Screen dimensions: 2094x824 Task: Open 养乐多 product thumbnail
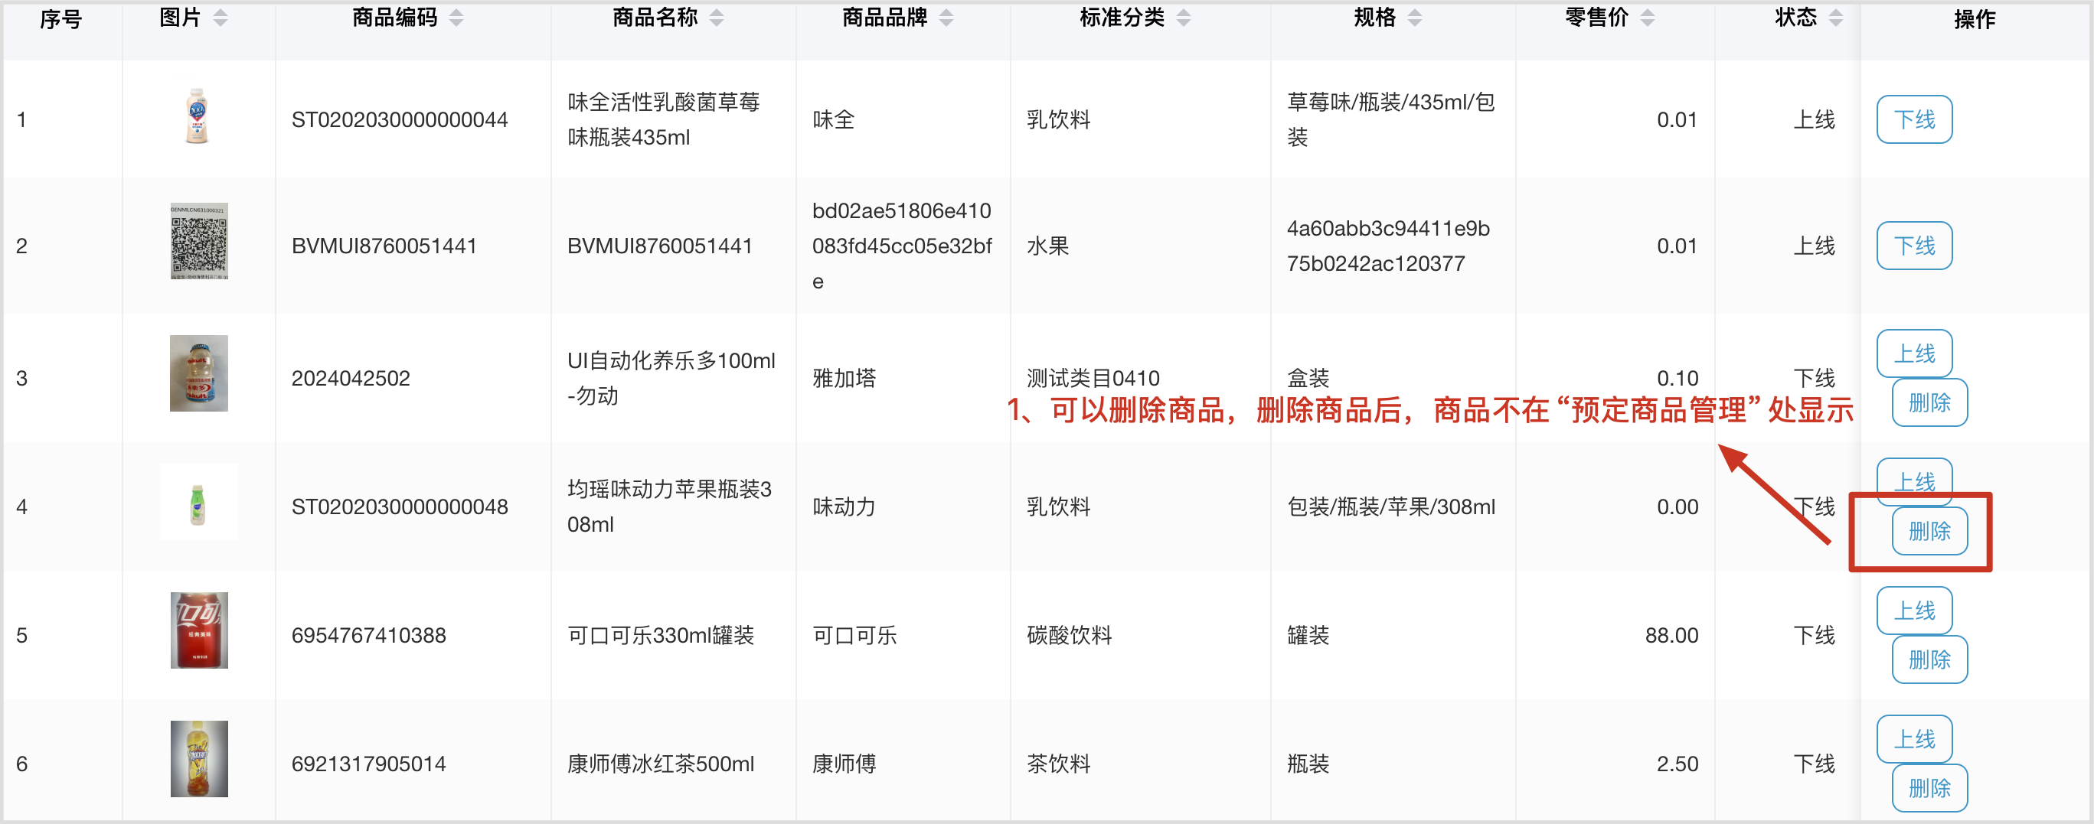[x=199, y=373]
